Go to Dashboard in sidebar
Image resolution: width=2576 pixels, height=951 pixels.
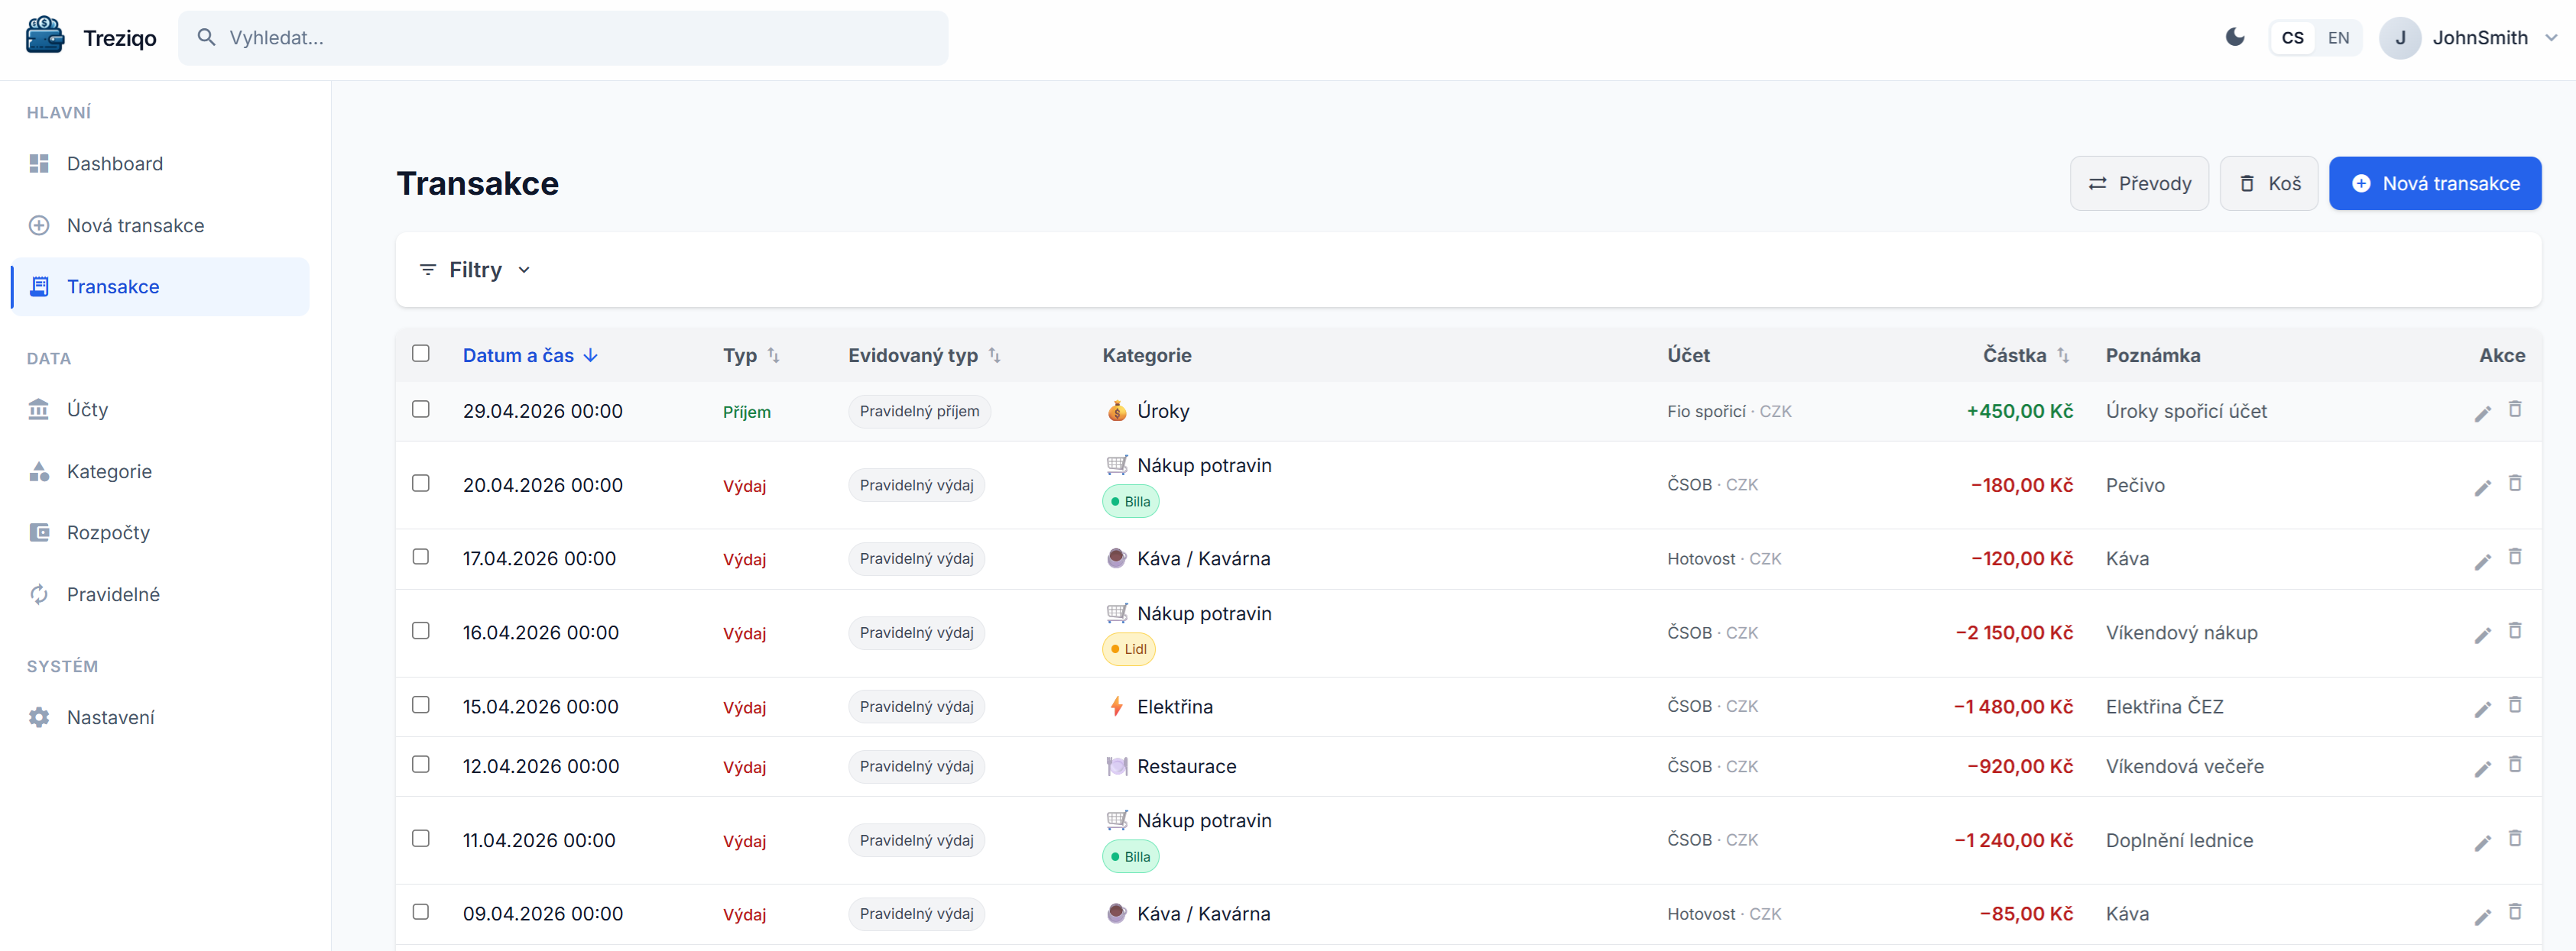pyautogui.click(x=114, y=163)
